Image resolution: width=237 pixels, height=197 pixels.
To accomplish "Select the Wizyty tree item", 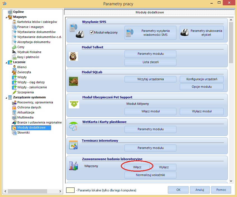I will coord(22,77).
